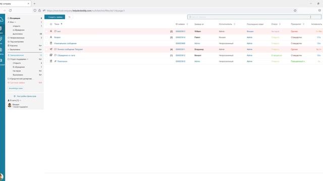Tick the checkbox for 'Обращение из чата' ticket
323x181 pixels.
[x=46, y=55]
